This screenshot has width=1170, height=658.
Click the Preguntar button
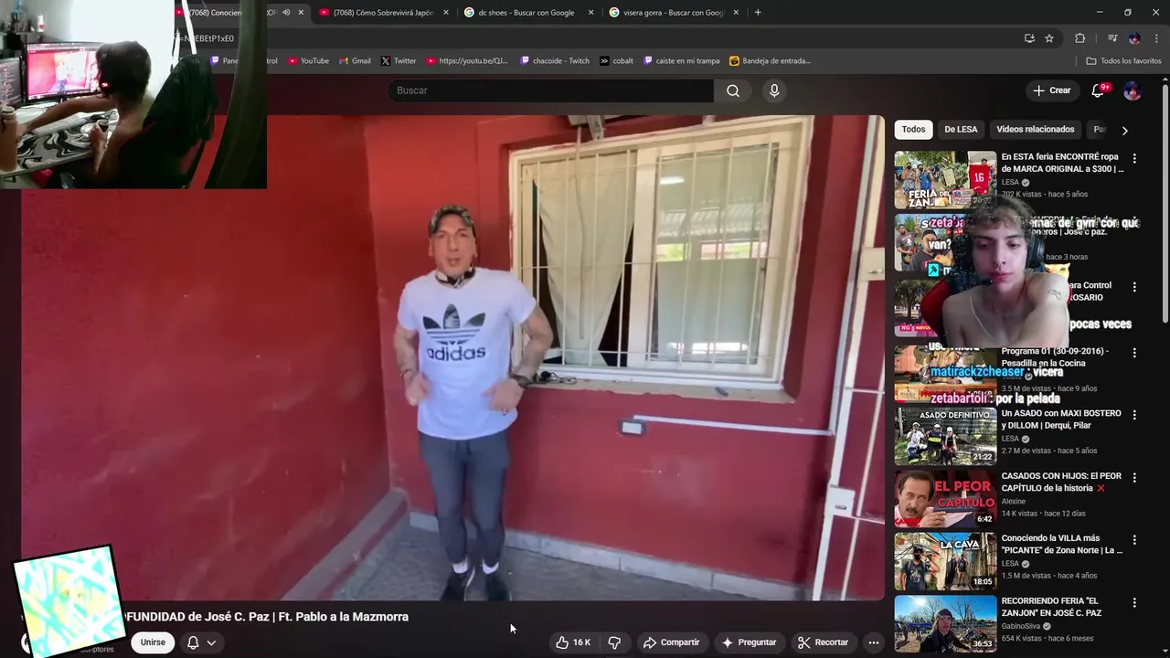click(749, 642)
